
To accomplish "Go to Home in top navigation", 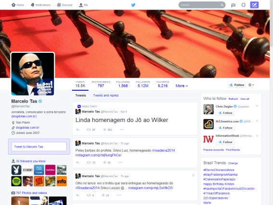I will 18,5.
